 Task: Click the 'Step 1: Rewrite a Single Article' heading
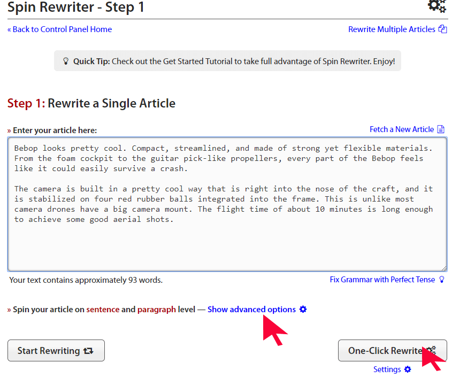click(x=91, y=103)
